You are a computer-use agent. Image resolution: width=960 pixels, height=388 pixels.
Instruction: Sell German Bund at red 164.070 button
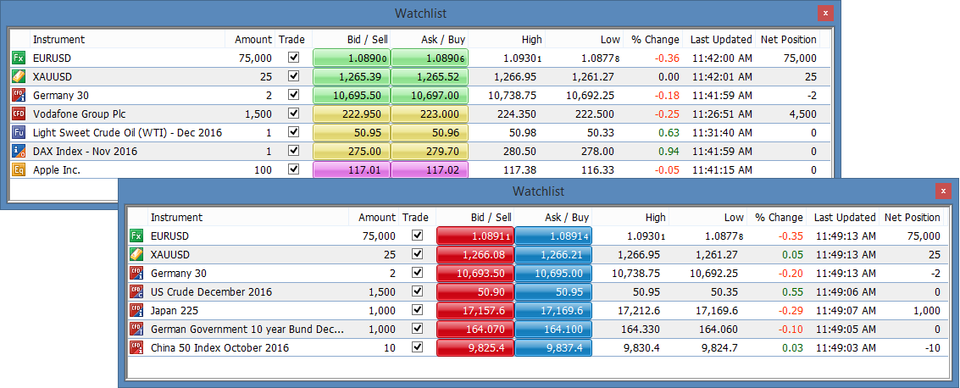475,330
